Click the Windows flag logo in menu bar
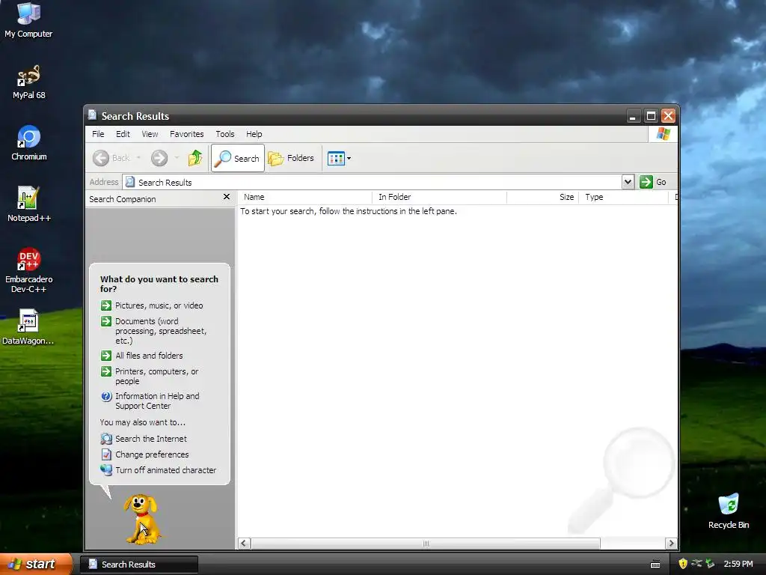 664,133
